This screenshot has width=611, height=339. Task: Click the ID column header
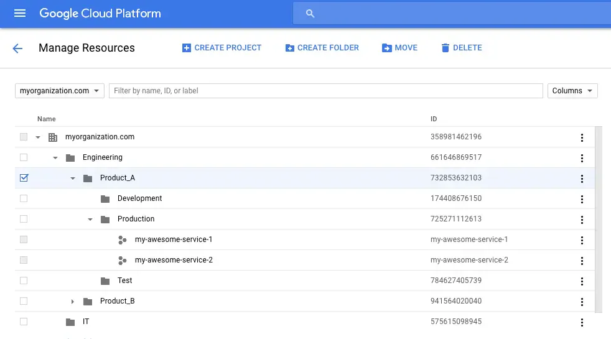(434, 119)
